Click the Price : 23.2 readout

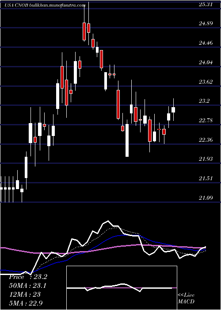pos(28,277)
